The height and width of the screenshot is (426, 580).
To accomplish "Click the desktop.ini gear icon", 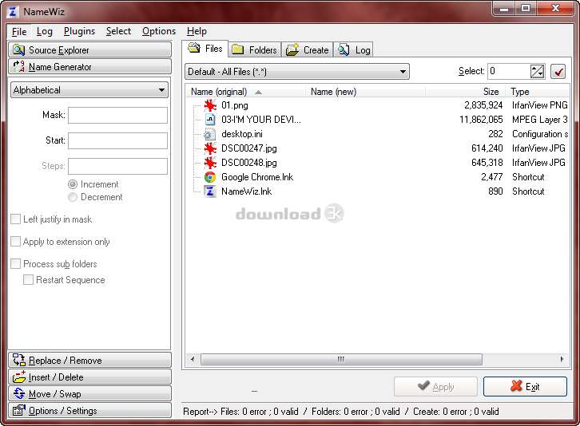I will (210, 134).
